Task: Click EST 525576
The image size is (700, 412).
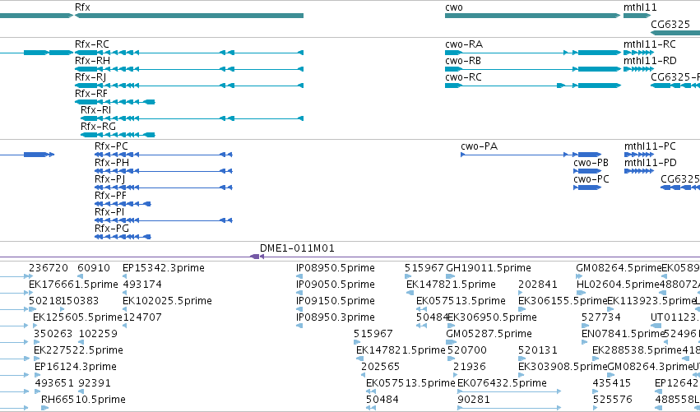Action: point(613,400)
